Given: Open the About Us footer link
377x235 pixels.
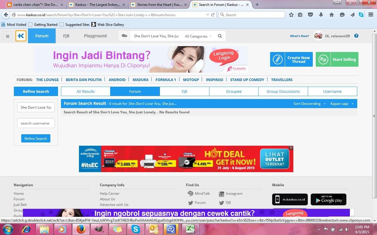Looking at the screenshot, I should pos(107,199).
